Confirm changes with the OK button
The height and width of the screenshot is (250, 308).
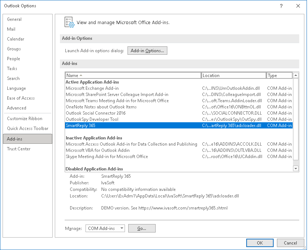tap(260, 243)
